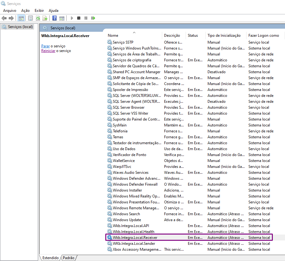Click the Restart Service toolbar icon

(93, 18)
